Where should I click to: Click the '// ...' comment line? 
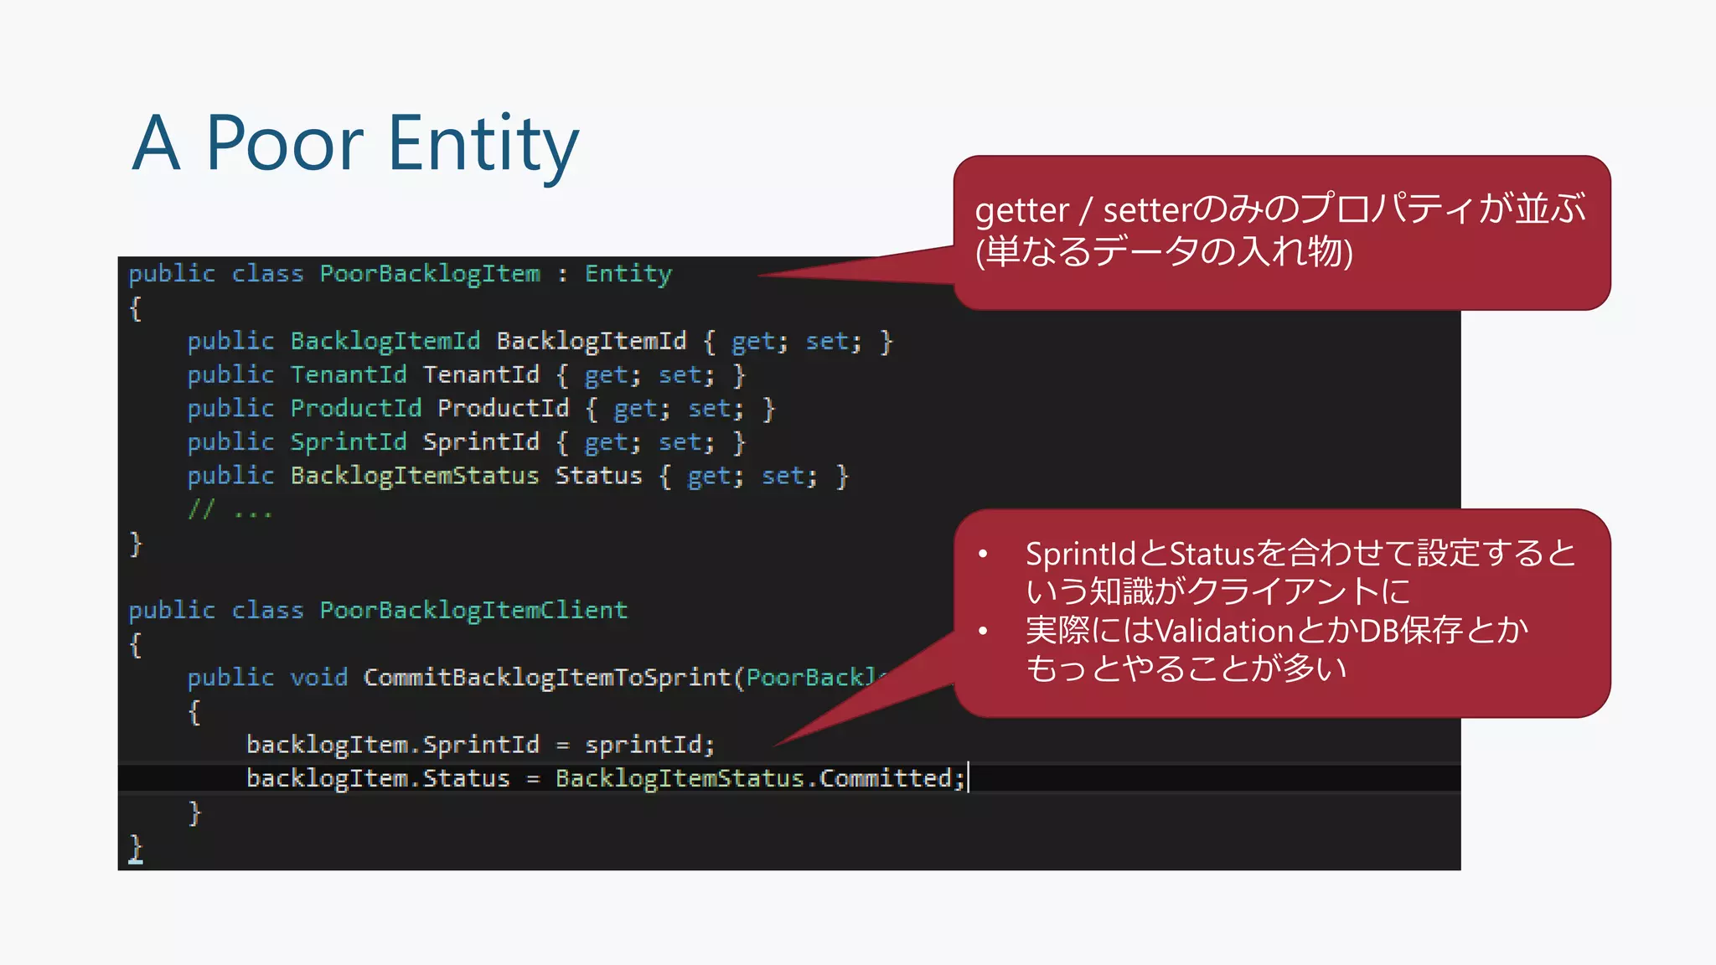pos(230,509)
